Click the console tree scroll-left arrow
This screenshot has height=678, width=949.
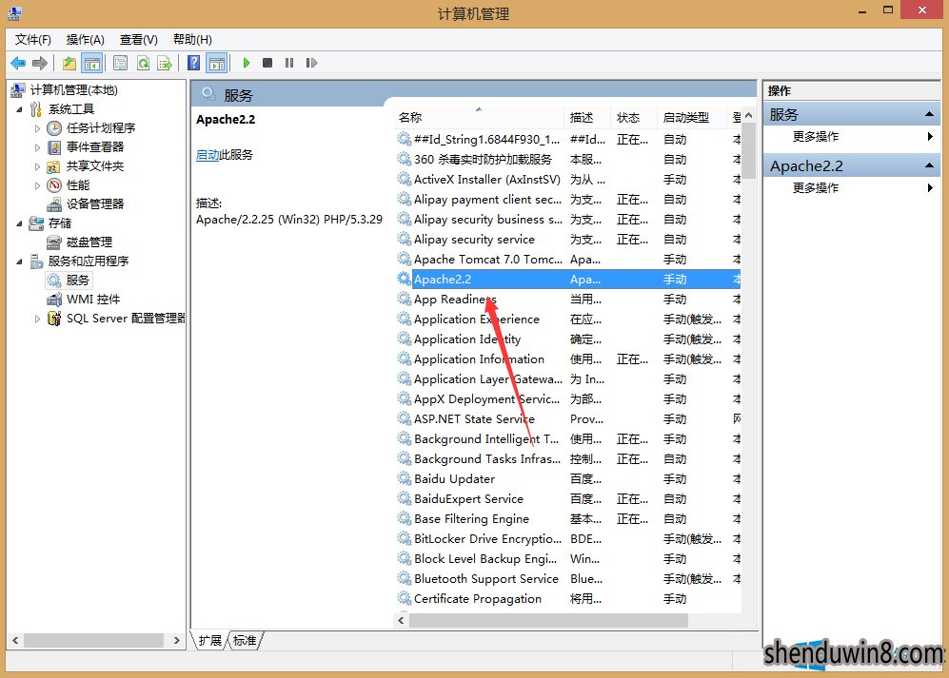click(15, 640)
